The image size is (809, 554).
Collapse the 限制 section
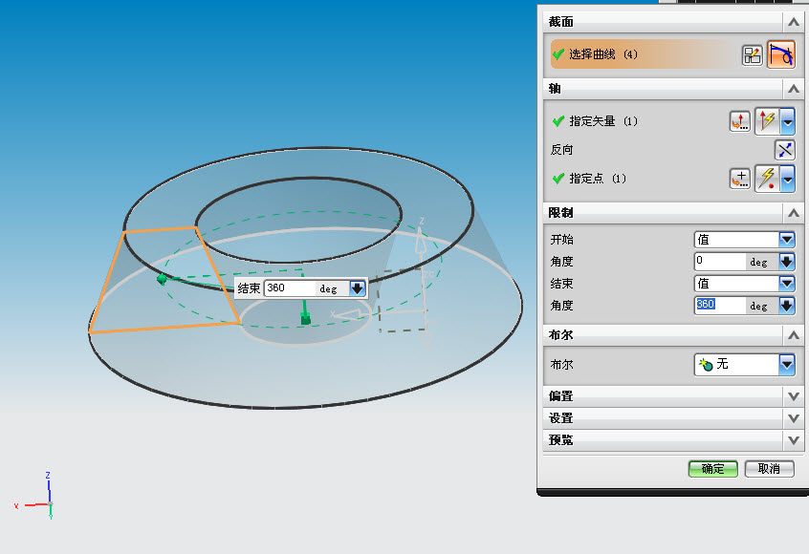click(793, 213)
